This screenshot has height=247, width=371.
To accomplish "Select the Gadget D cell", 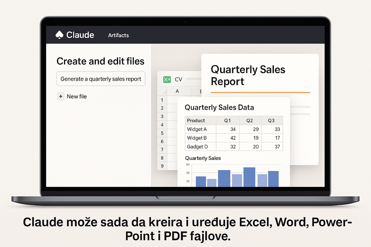I will (x=200, y=146).
